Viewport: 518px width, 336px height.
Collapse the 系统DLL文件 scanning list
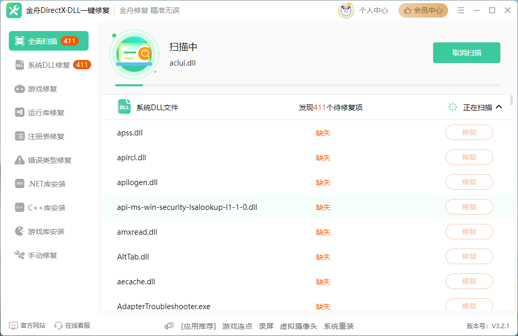(x=498, y=107)
